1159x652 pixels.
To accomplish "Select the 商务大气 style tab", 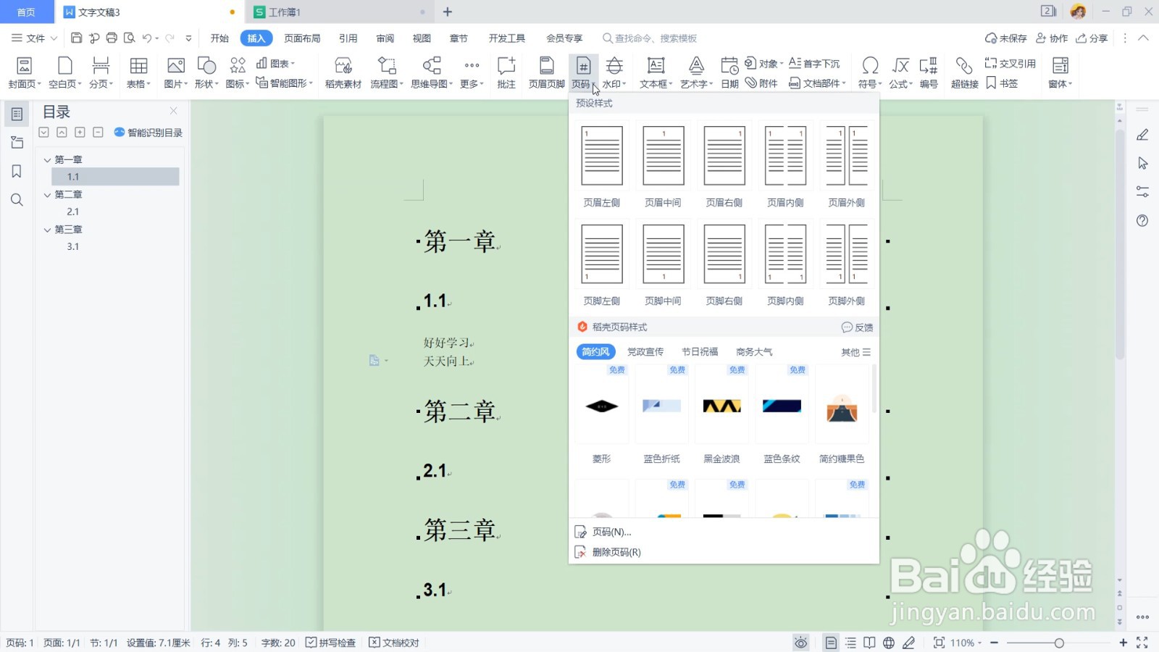I will coord(754,352).
